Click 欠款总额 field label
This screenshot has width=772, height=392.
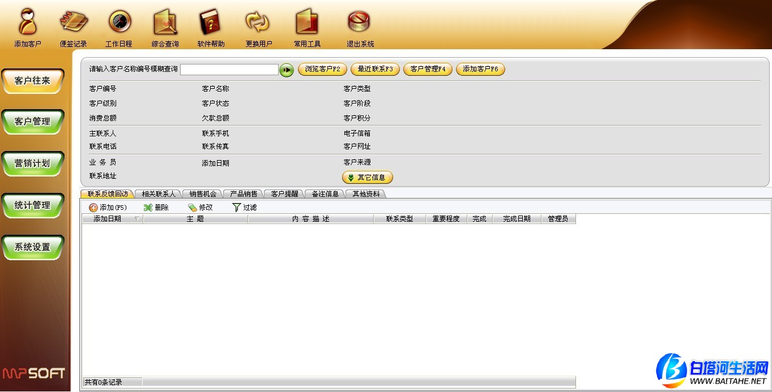(x=215, y=118)
